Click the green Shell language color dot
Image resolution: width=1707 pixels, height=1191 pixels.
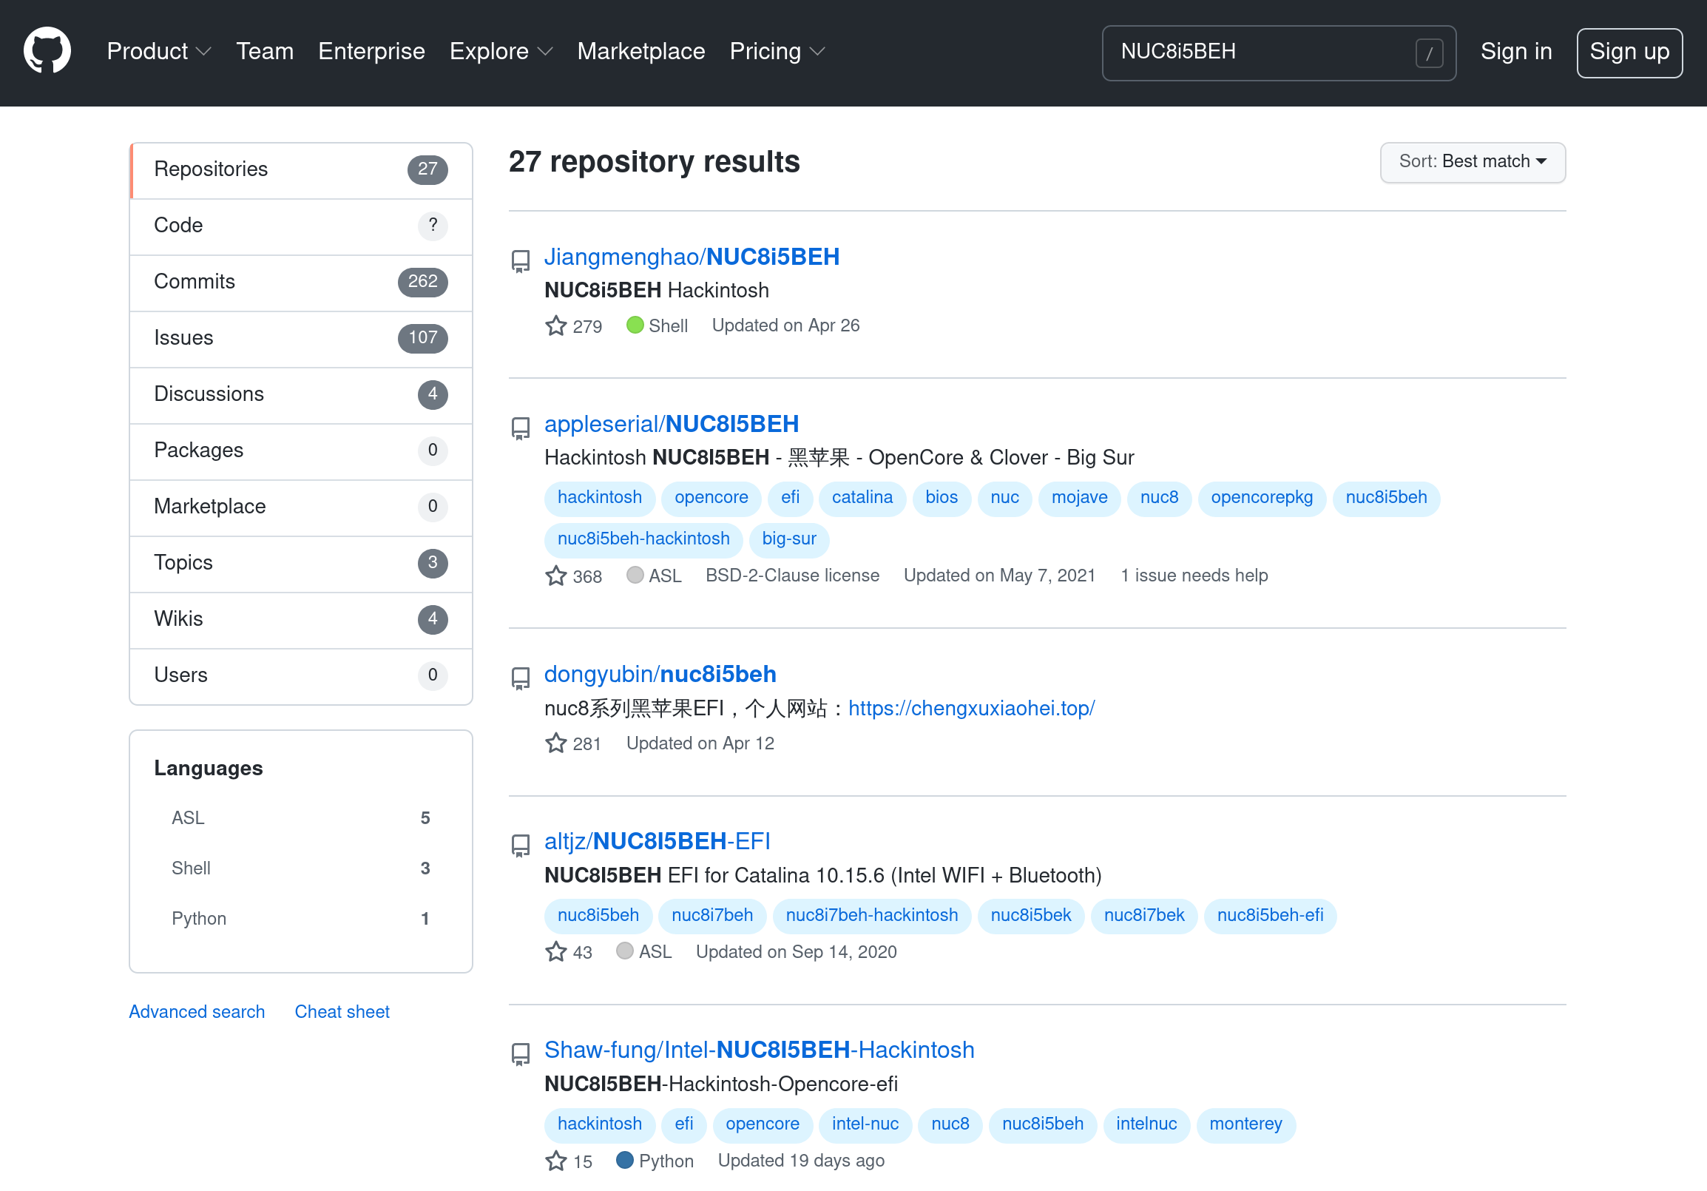[635, 325]
